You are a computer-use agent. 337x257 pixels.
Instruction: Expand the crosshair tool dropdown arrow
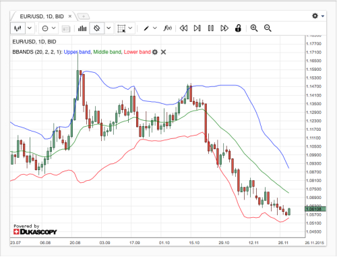point(109,28)
